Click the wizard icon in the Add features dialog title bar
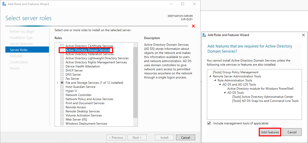Viewport: 308px width, 143px height. [x=204, y=35]
